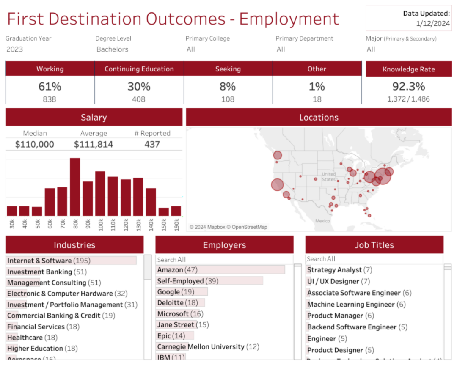Open the Graduation Year dropdown showing 2023
This screenshot has width=457, height=365.
coord(47,49)
